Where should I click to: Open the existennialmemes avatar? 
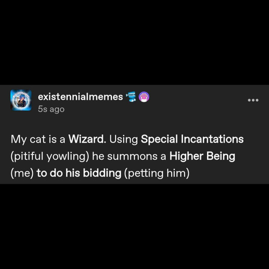[x=21, y=100]
